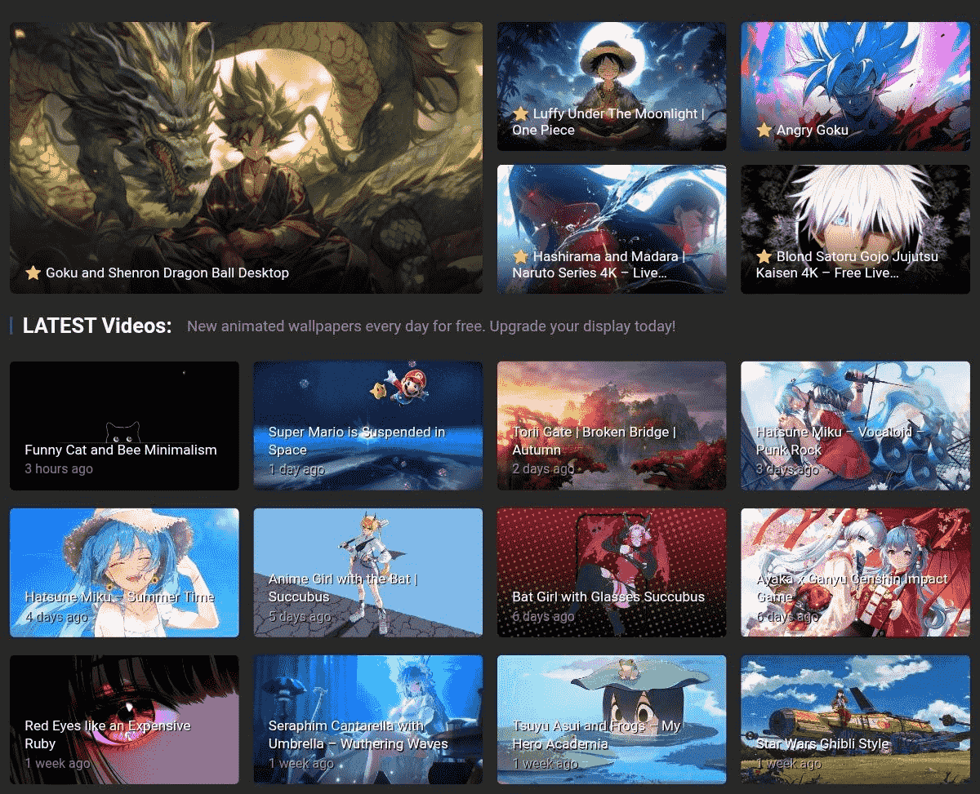Click '2 days ago' under Torii Gate
The image size is (980, 794).
(543, 469)
